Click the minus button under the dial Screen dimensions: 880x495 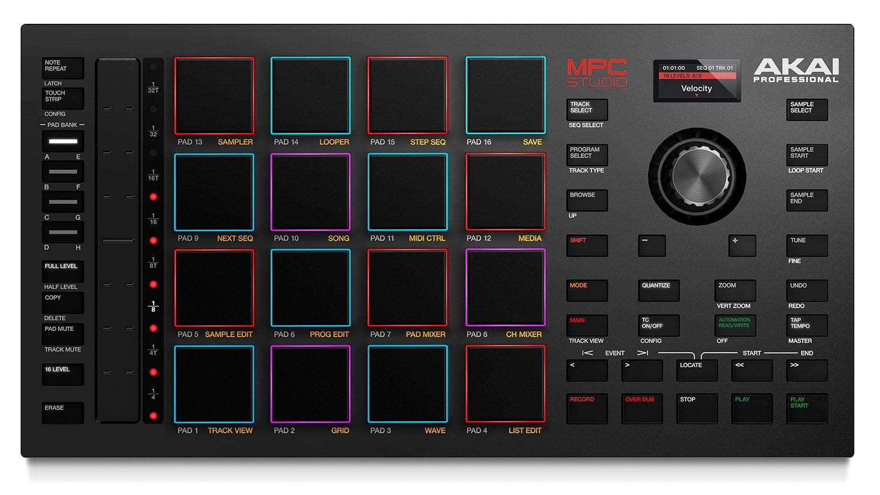[651, 246]
